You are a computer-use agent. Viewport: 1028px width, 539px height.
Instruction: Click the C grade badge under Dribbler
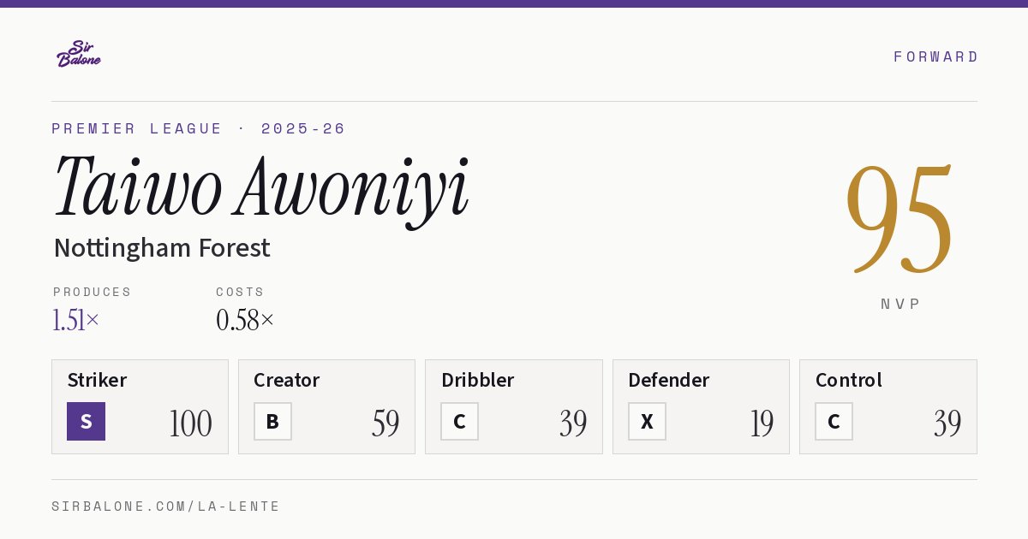coord(459,421)
